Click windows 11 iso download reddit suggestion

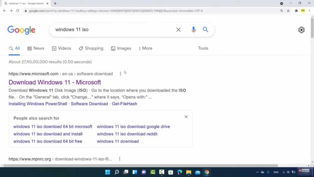127,134
